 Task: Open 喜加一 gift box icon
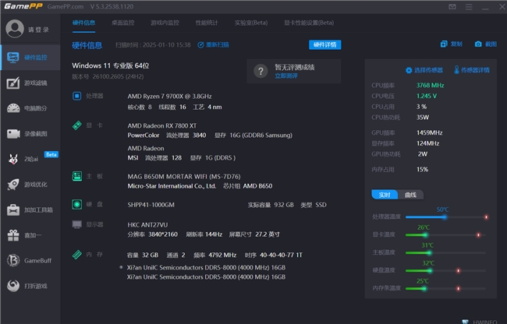13,235
